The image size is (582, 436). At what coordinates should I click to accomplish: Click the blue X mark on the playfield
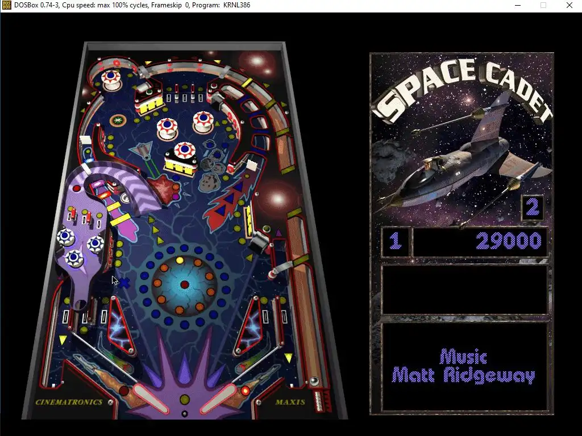pyautogui.click(x=124, y=283)
